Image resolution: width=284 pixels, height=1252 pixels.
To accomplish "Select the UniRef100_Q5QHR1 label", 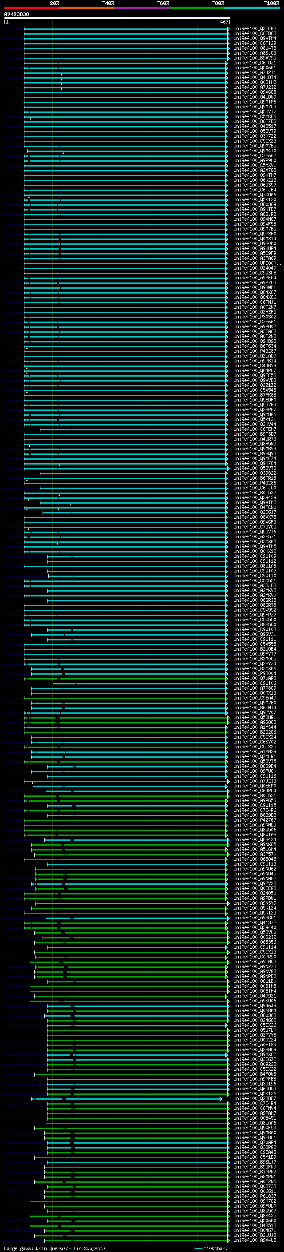I will point(255,717).
